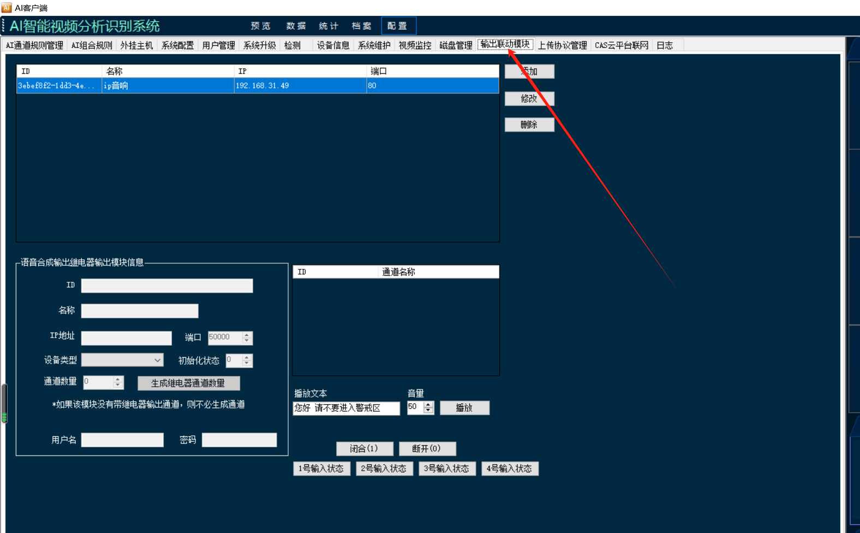Click the IP地址 input field

click(127, 338)
